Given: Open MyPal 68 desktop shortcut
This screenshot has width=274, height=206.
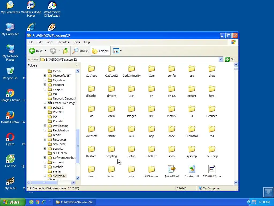Looking at the screenshot, I should click(10, 183).
